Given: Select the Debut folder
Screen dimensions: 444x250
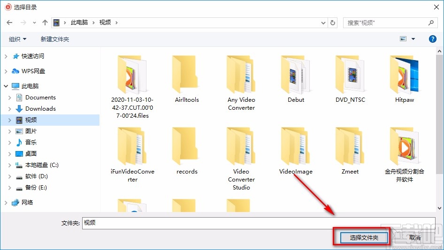Looking at the screenshot, I should click(x=296, y=79).
